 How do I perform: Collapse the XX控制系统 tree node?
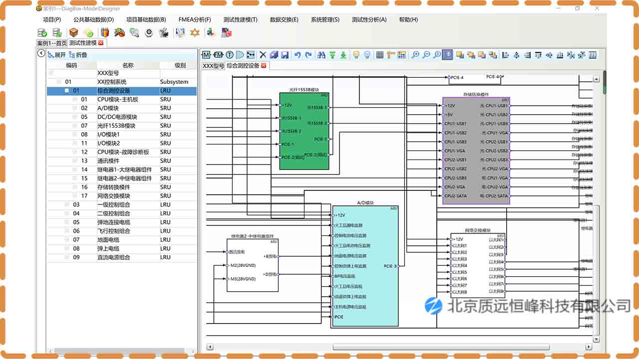59,82
